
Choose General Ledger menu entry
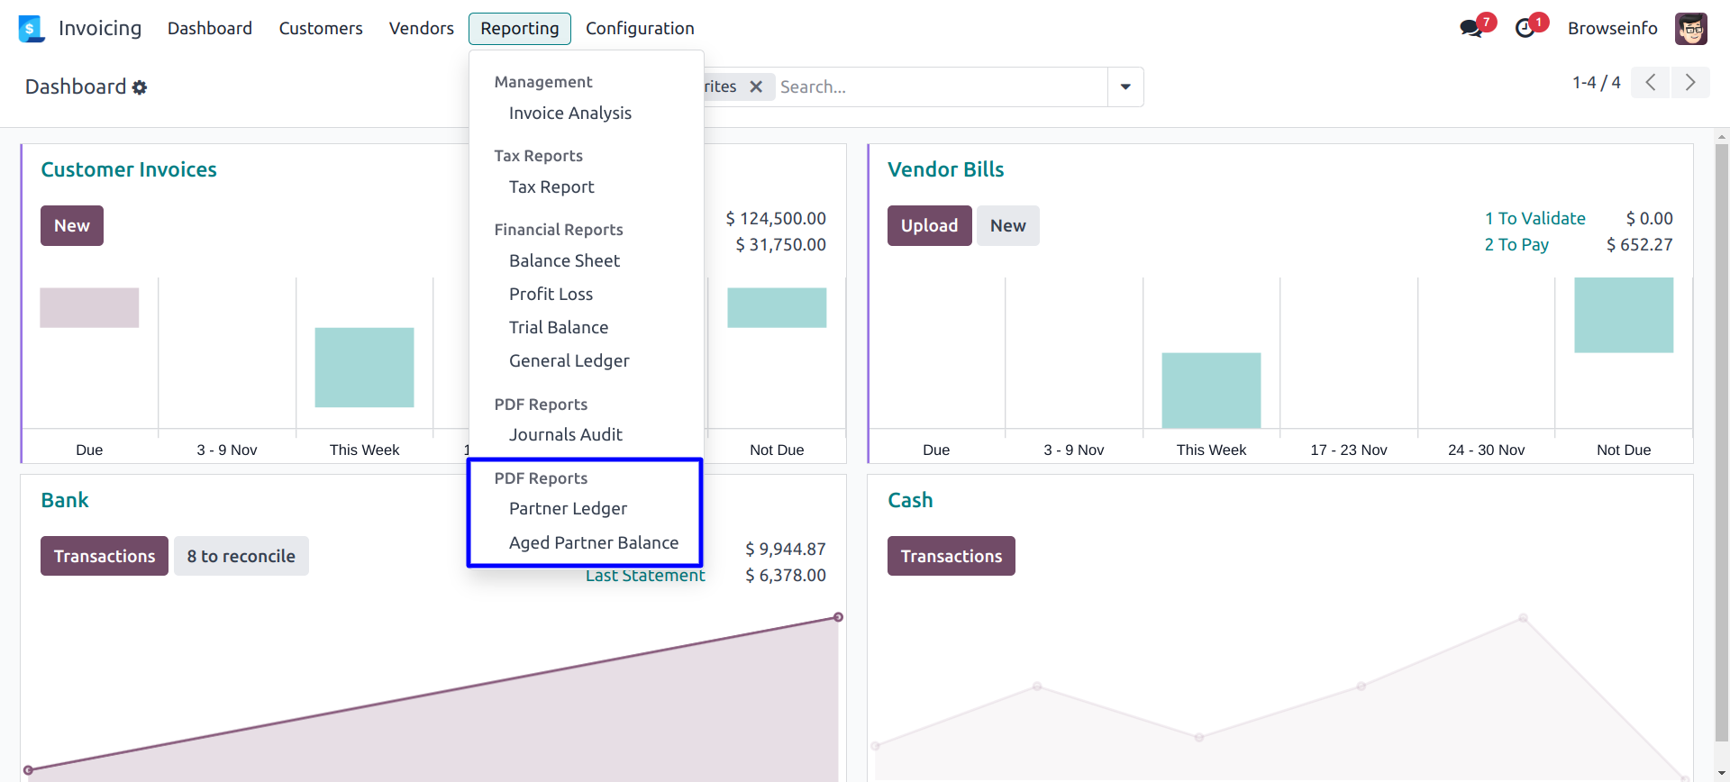pos(569,361)
